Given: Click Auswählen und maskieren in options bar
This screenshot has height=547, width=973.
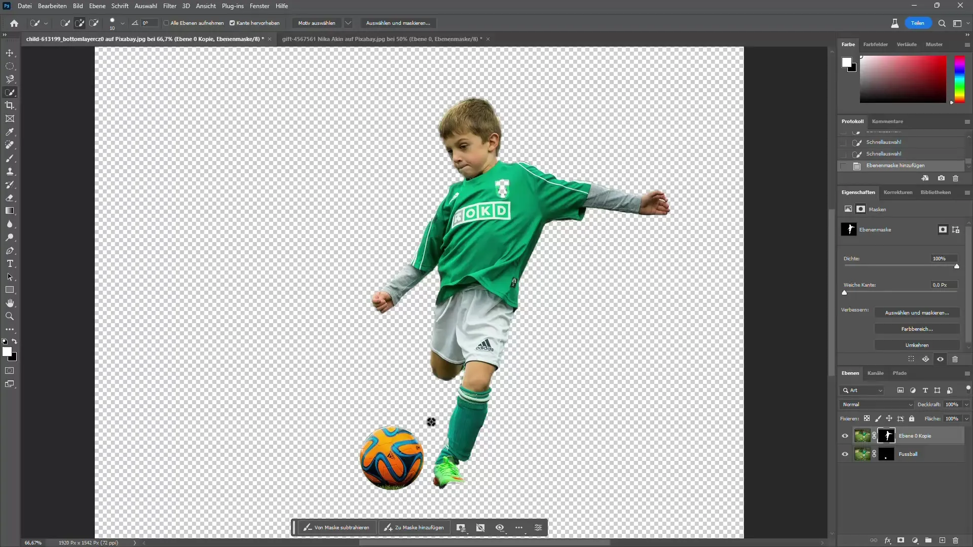Looking at the screenshot, I should (x=398, y=23).
